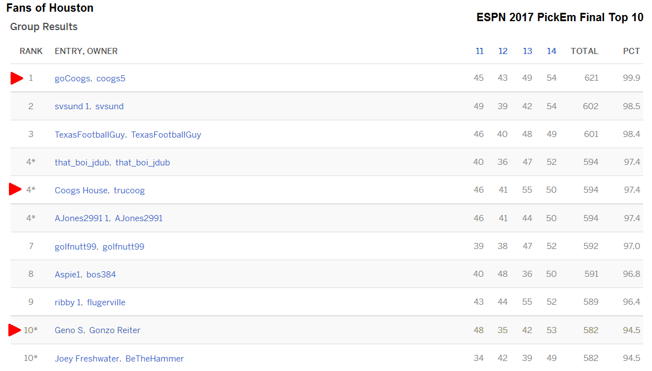Click goCoogs total score 621
Image resolution: width=652 pixels, height=371 pixels.
pos(591,77)
